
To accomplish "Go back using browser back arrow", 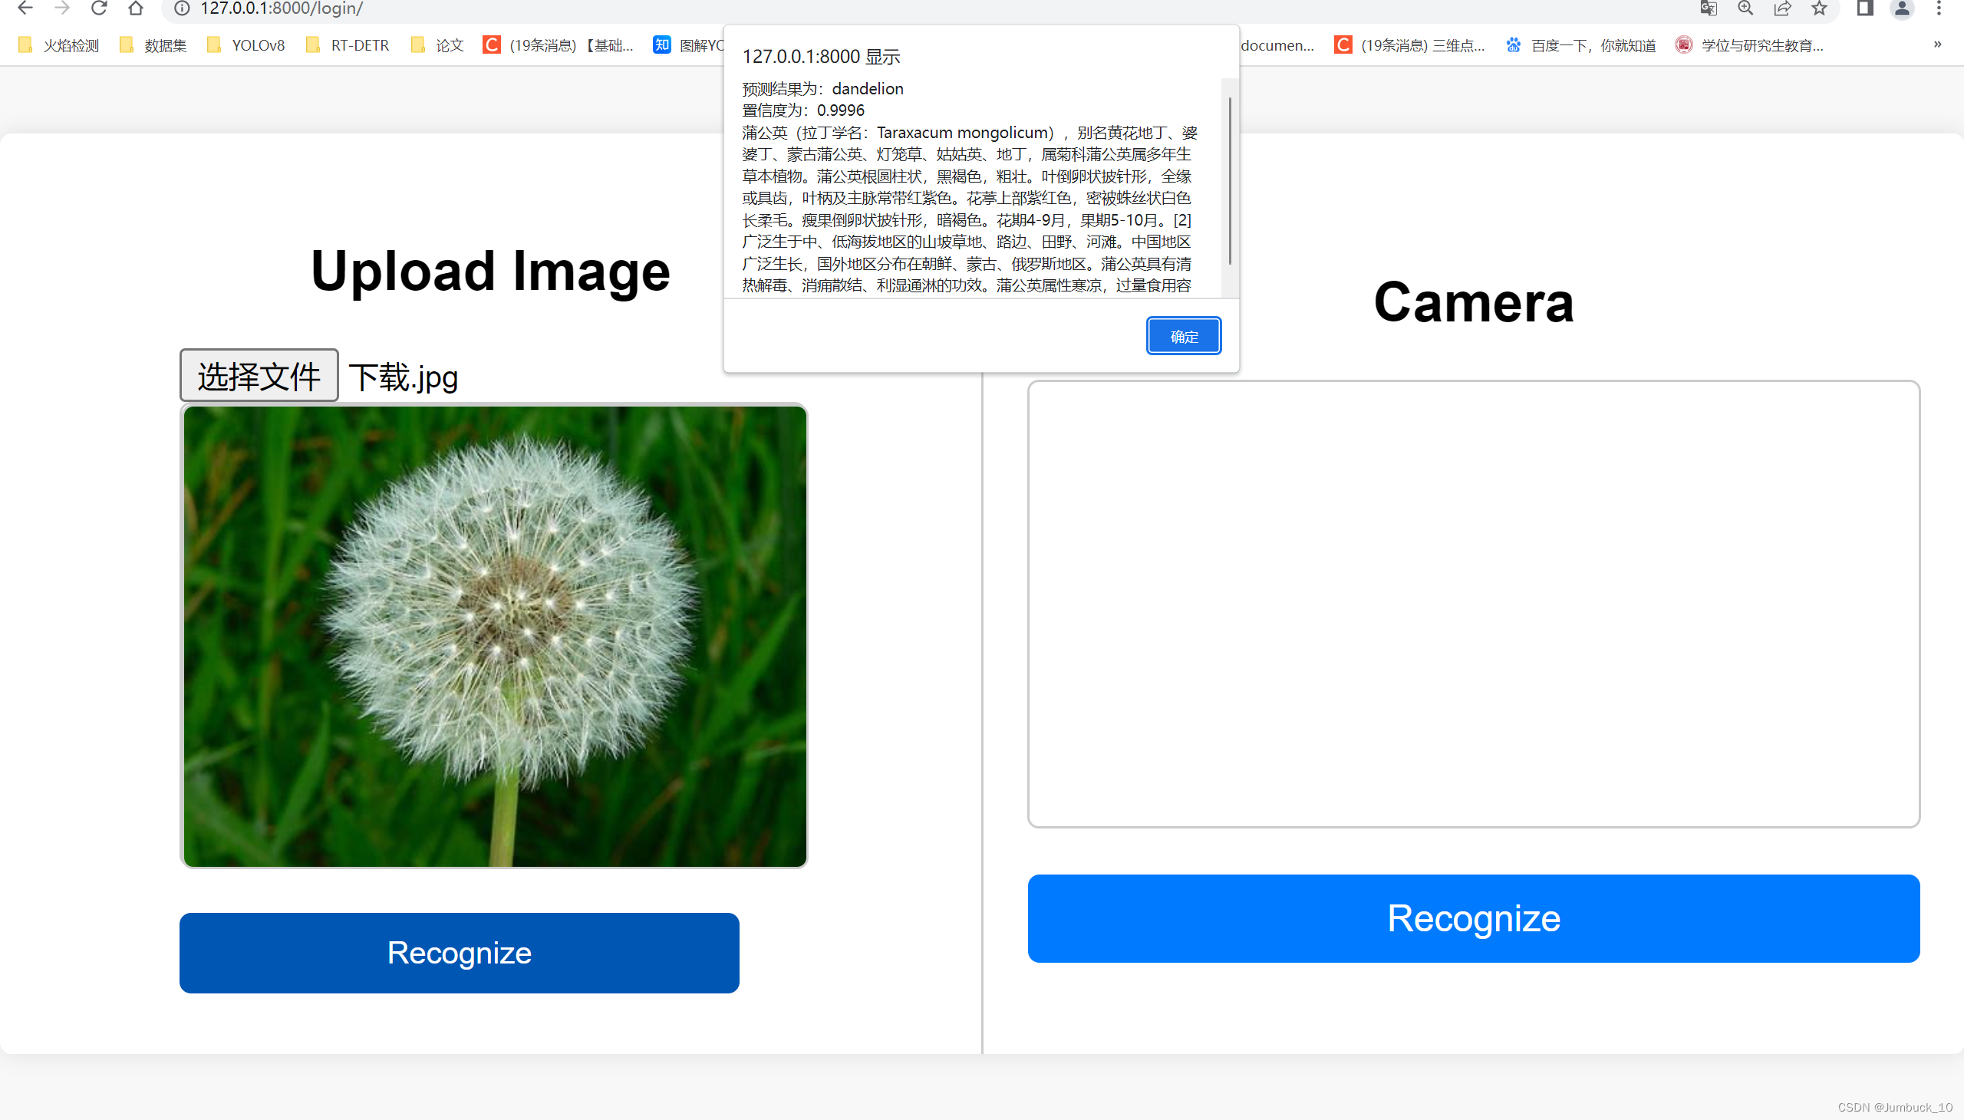I will point(25,8).
